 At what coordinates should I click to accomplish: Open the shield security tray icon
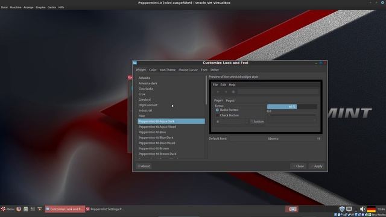coord(342,209)
